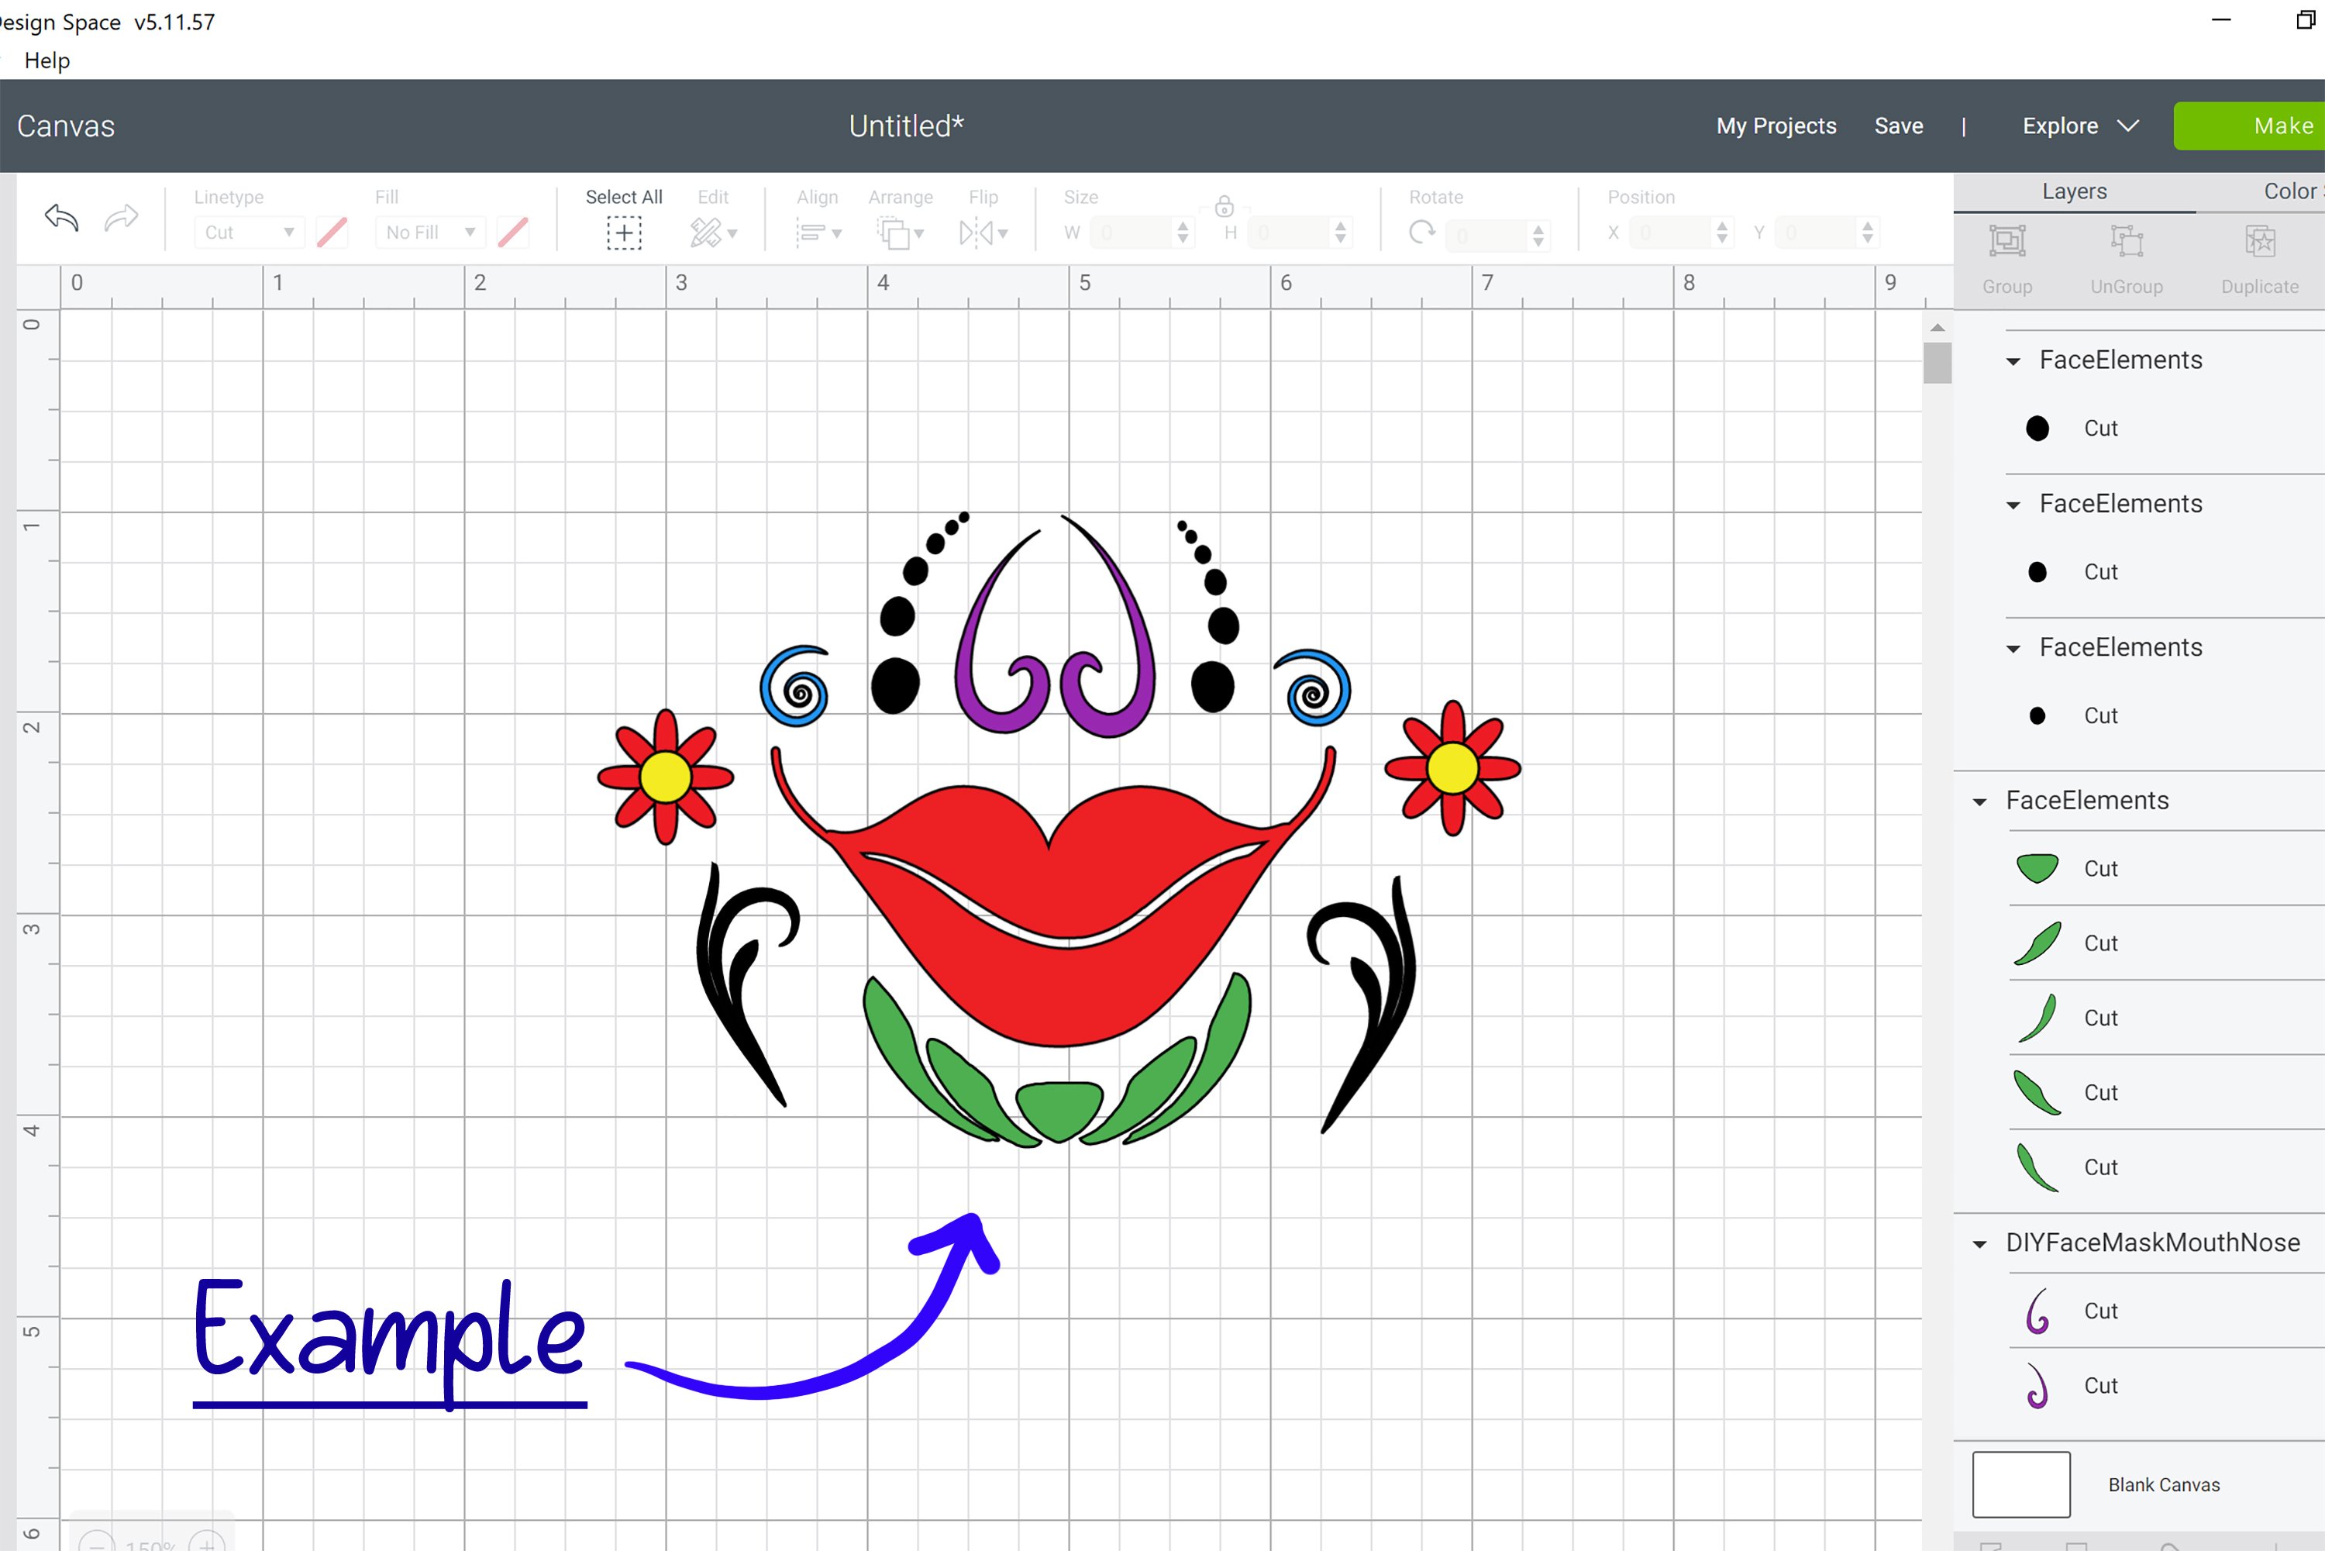This screenshot has height=1551, width=2325.
Task: Open the No Fill dropdown
Action: pyautogui.click(x=430, y=233)
